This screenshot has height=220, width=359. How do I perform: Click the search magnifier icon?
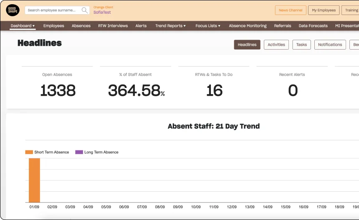(85, 10)
